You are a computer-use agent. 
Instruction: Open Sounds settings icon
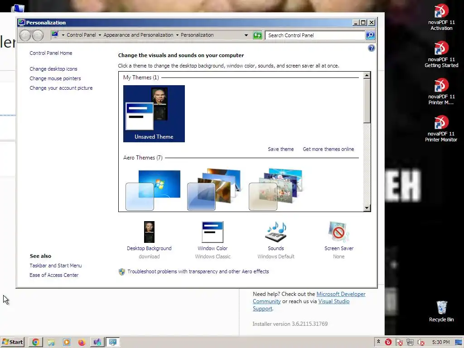(276, 232)
